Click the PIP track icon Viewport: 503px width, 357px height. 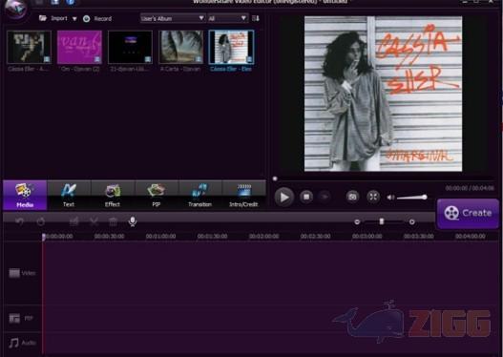click(14, 318)
